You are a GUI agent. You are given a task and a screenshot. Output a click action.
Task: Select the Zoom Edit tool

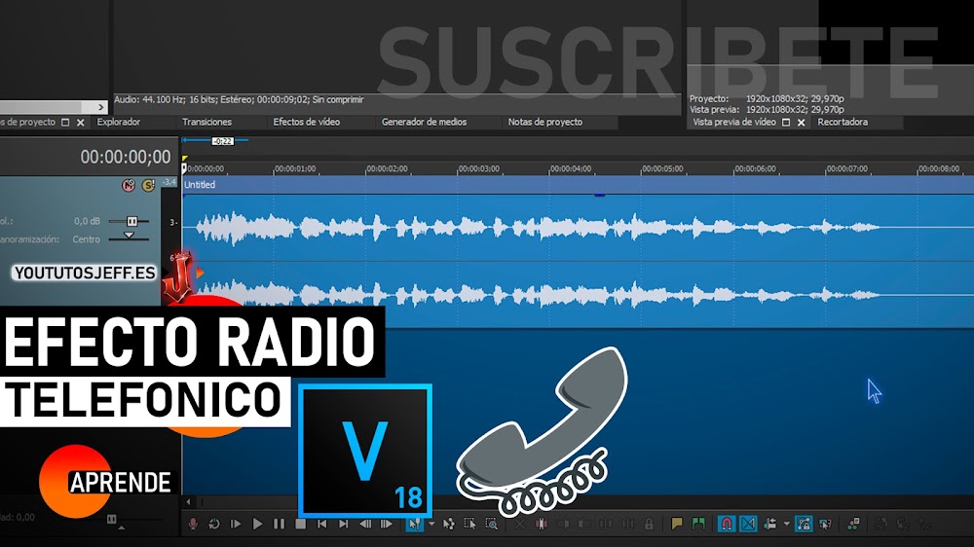[491, 524]
